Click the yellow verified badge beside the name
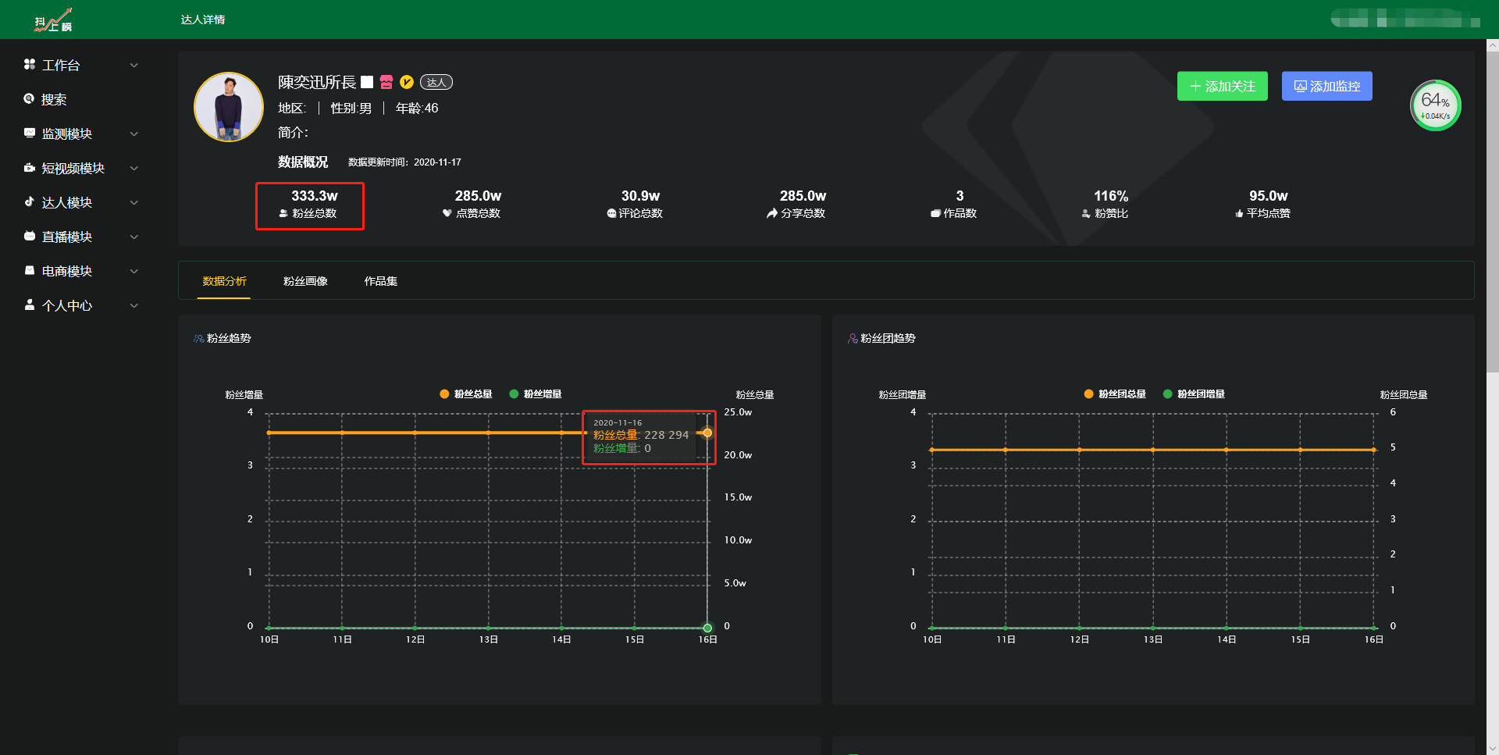Image resolution: width=1499 pixels, height=755 pixels. (406, 82)
